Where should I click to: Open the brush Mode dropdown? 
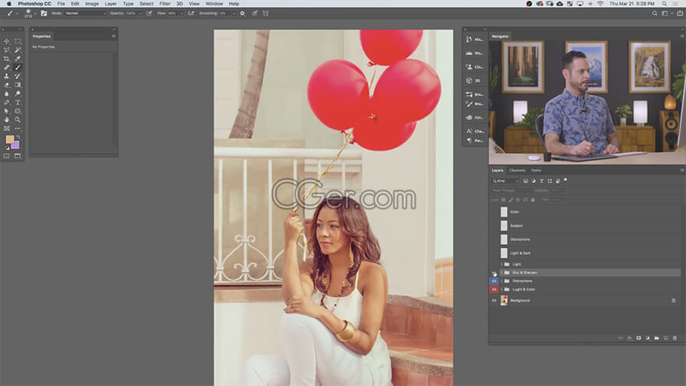pos(85,13)
